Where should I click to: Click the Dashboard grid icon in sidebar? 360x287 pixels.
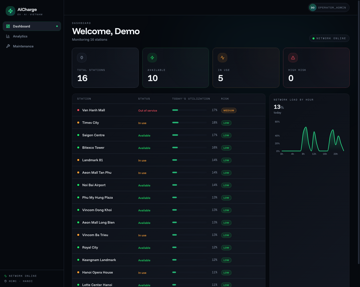(x=8, y=26)
